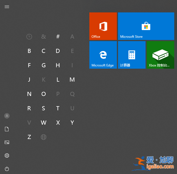Jump to apps starting with T
Image resolution: width=177 pixels, height=174 pixels.
(x=58, y=108)
